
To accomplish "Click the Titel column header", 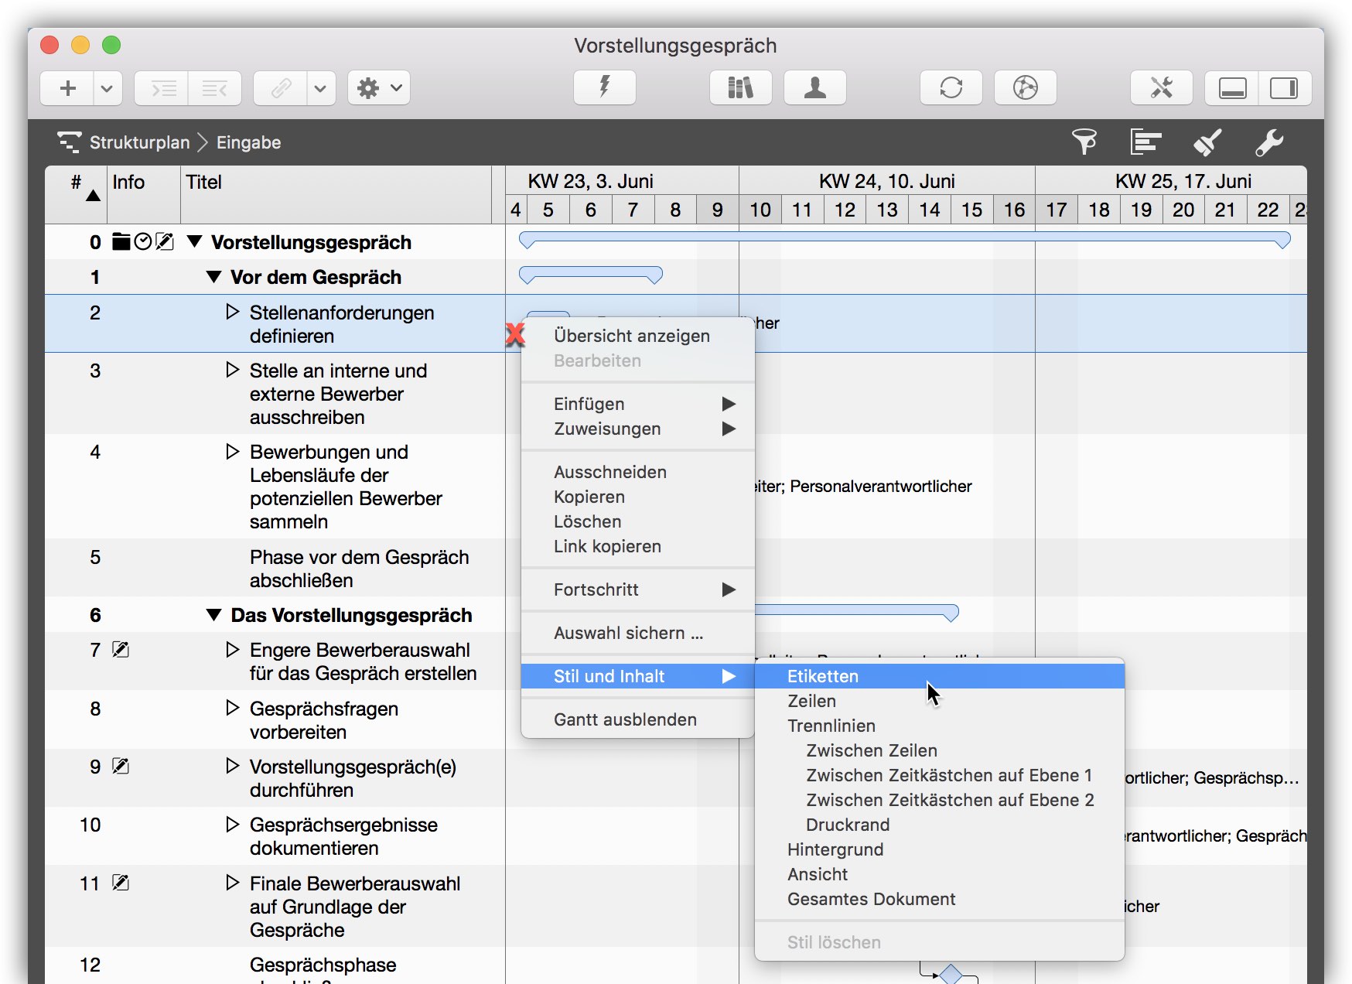I will click(x=204, y=183).
